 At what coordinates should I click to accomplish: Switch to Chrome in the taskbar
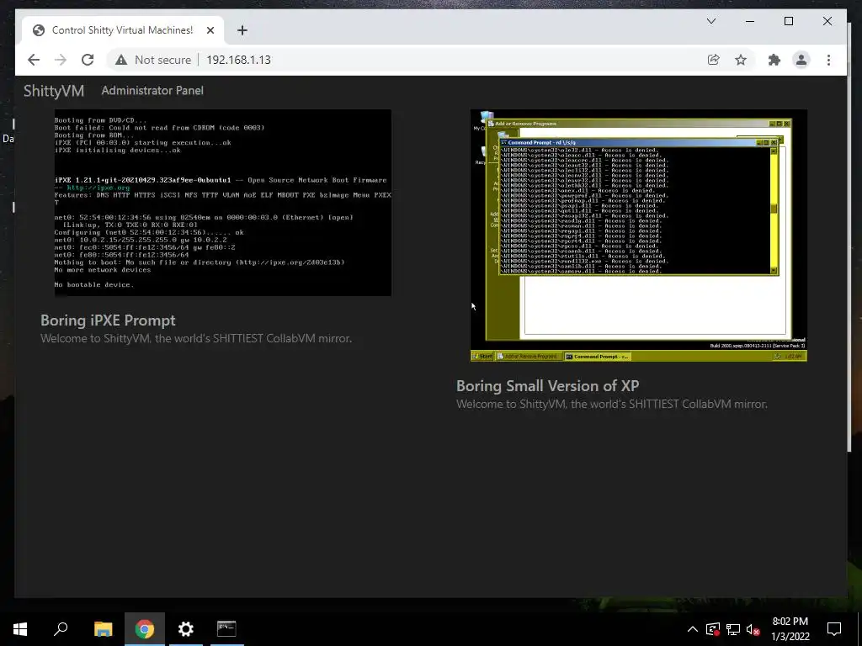pyautogui.click(x=145, y=629)
